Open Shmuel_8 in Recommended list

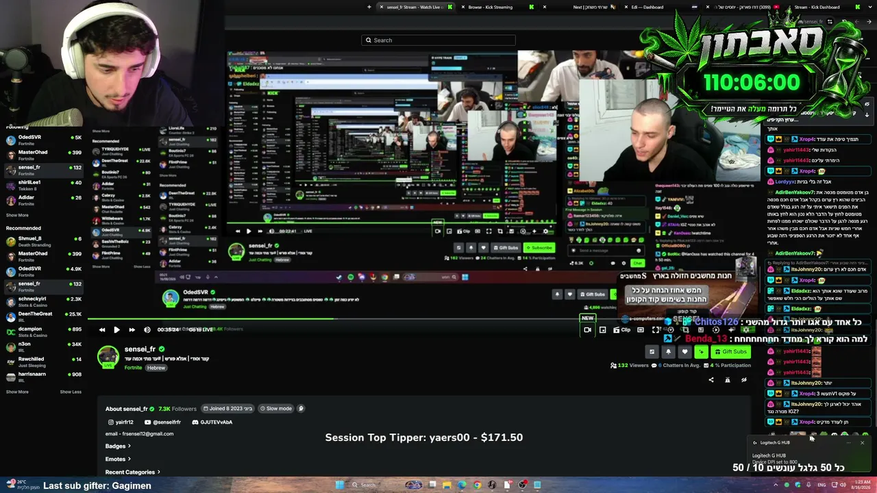44,241
